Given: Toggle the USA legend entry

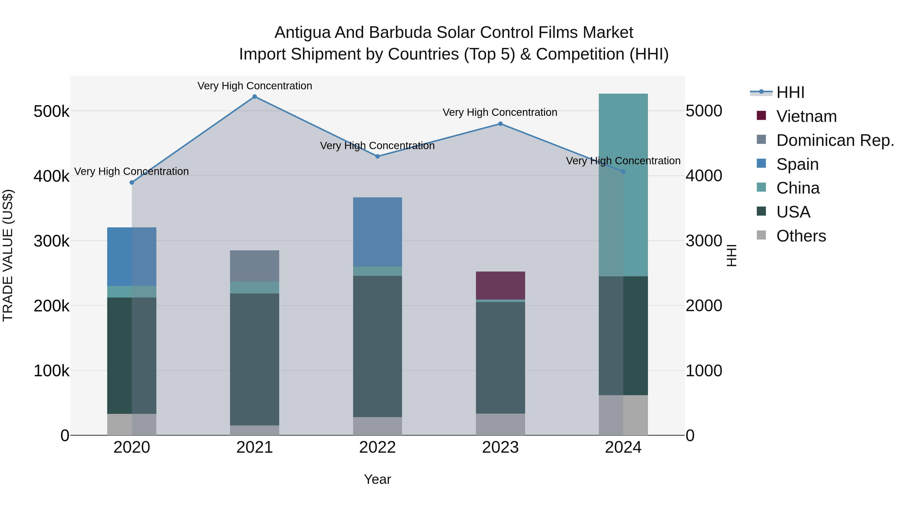Looking at the screenshot, I should tap(783, 212).
